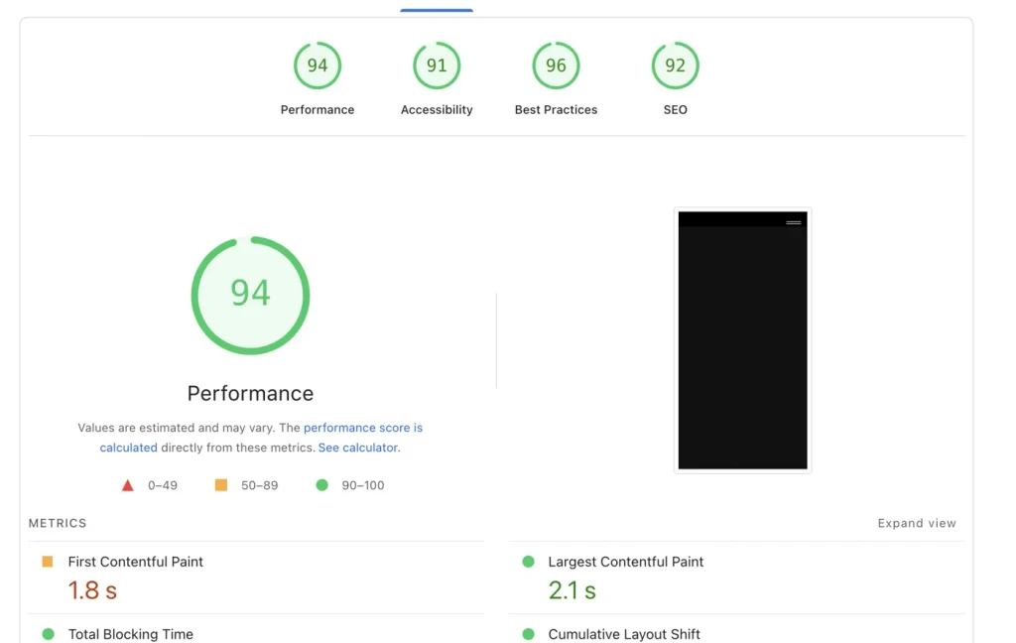
Task: Click the blue active tab indicator at top
Action: 437,10
